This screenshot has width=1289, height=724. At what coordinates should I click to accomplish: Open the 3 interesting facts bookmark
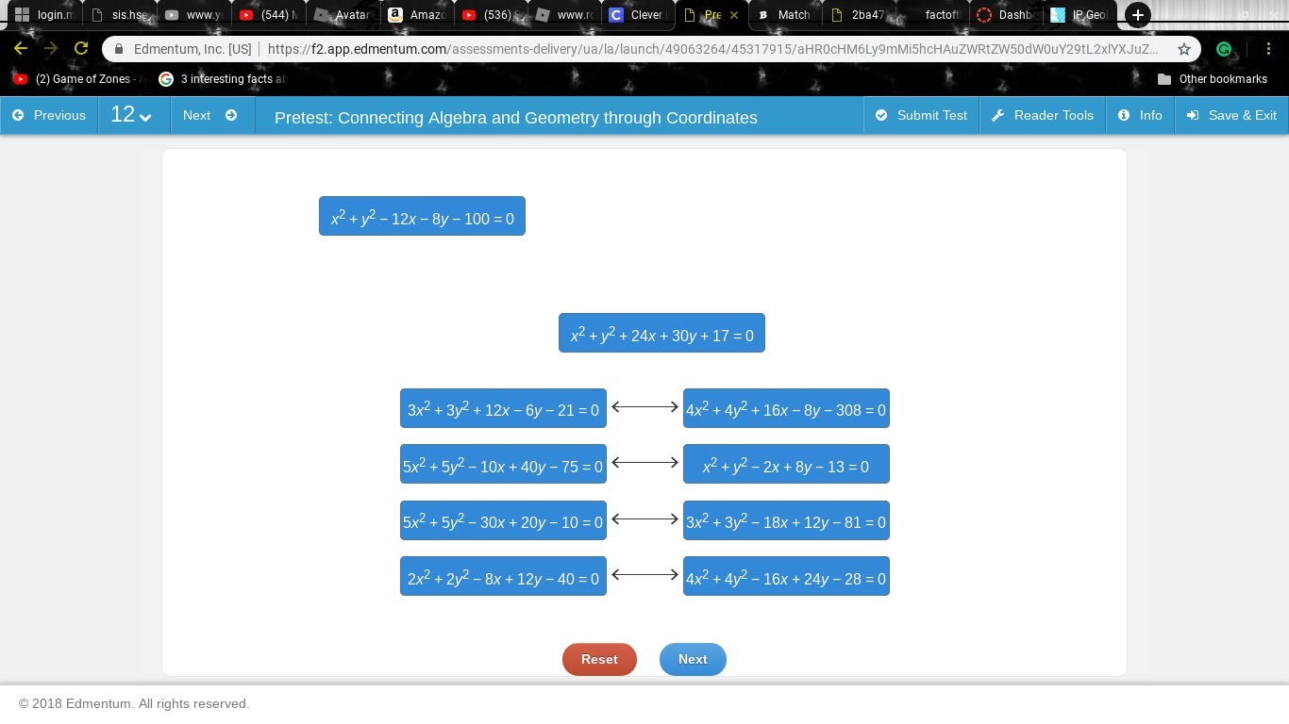click(223, 79)
